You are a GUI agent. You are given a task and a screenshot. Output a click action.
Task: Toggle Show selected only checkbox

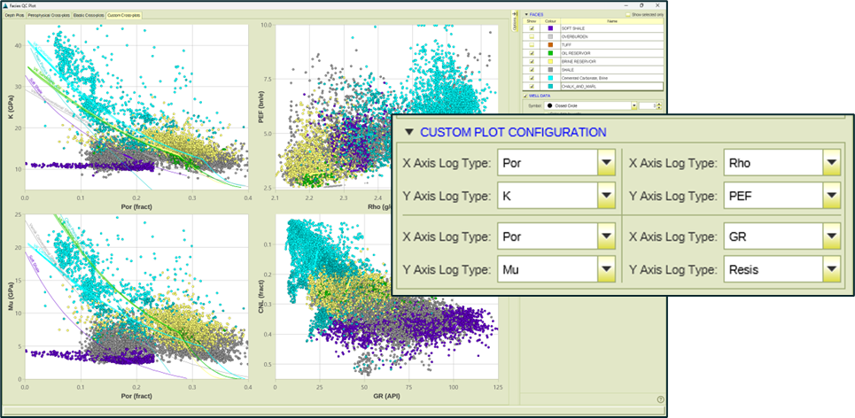(x=628, y=15)
